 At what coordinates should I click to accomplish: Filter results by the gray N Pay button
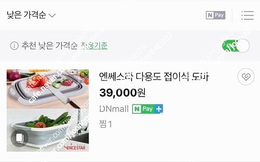click(x=215, y=15)
